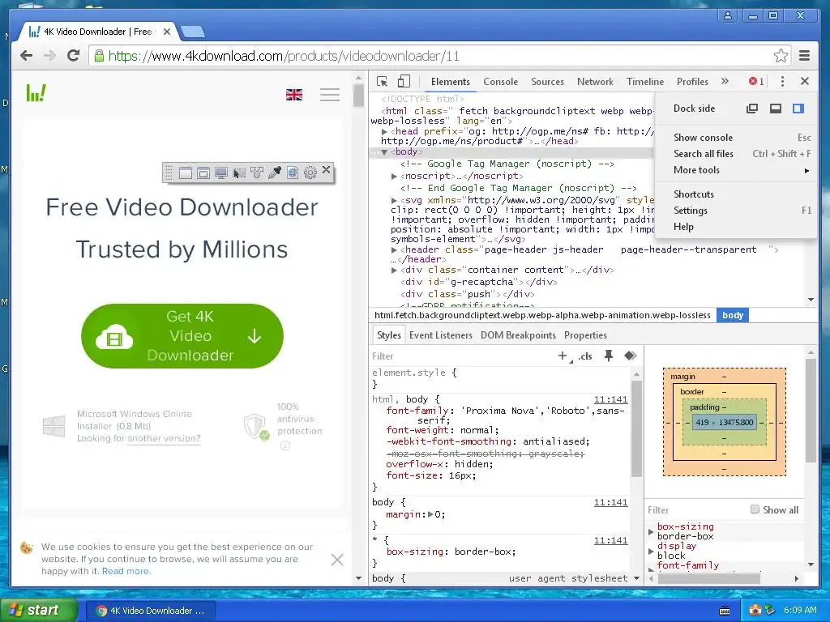The image size is (830, 622).
Task: Click the Styles Filter input field
Action: tap(460, 356)
